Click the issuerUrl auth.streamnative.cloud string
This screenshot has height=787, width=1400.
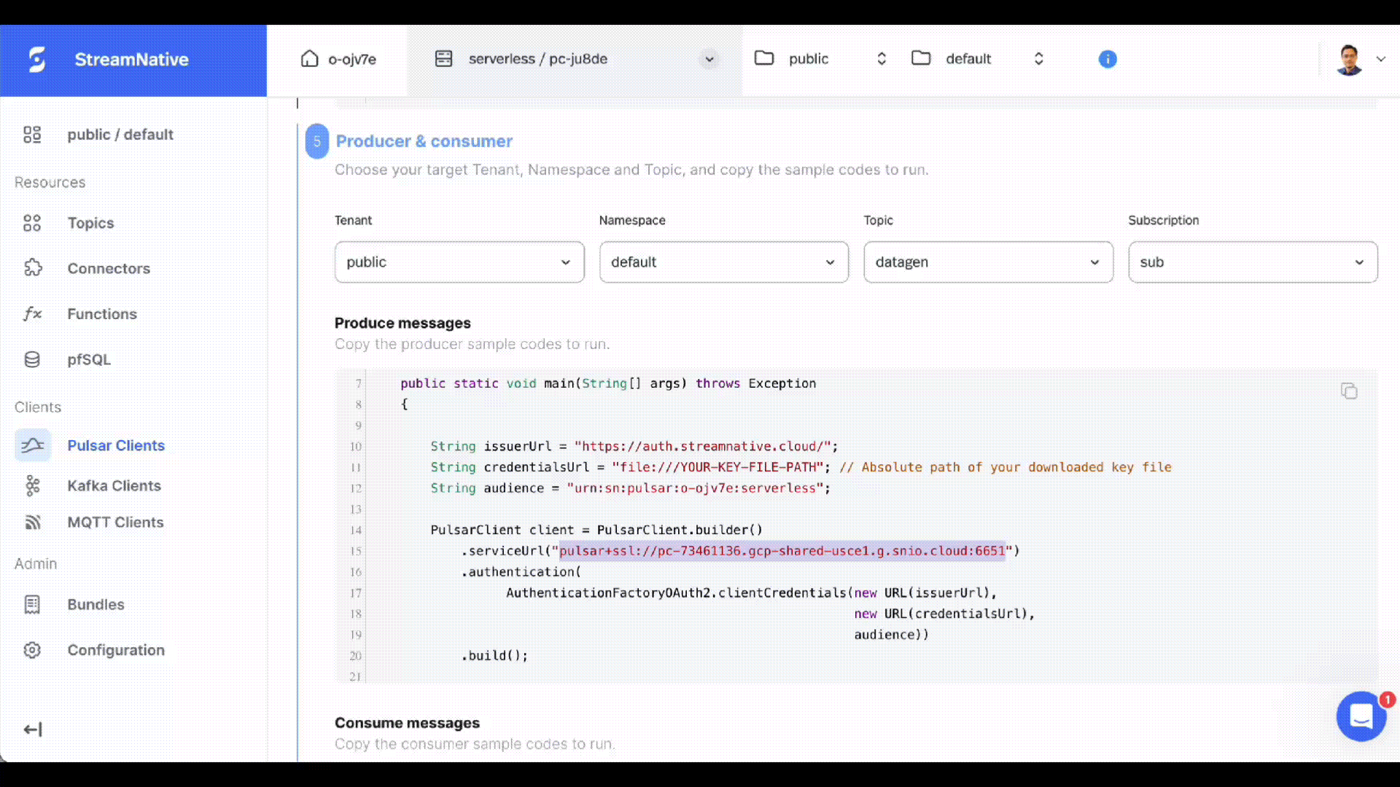pos(703,447)
